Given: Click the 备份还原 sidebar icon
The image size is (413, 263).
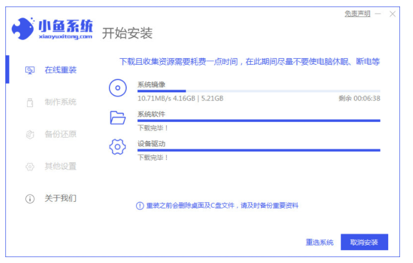Looking at the screenshot, I should [29, 134].
